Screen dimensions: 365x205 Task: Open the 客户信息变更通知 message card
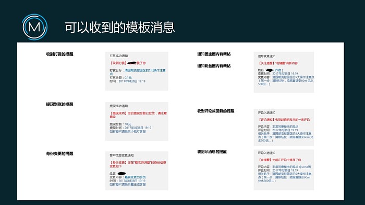137,171
